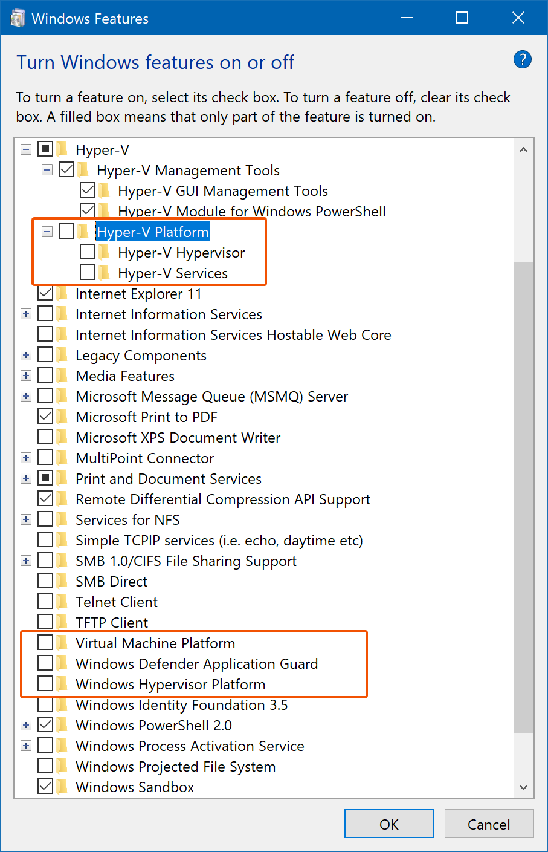Click the Cancel button

(x=489, y=824)
